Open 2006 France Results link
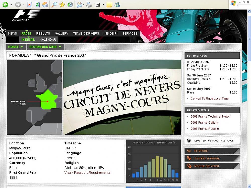The height and width of the screenshot is (188, 251). [205, 129]
